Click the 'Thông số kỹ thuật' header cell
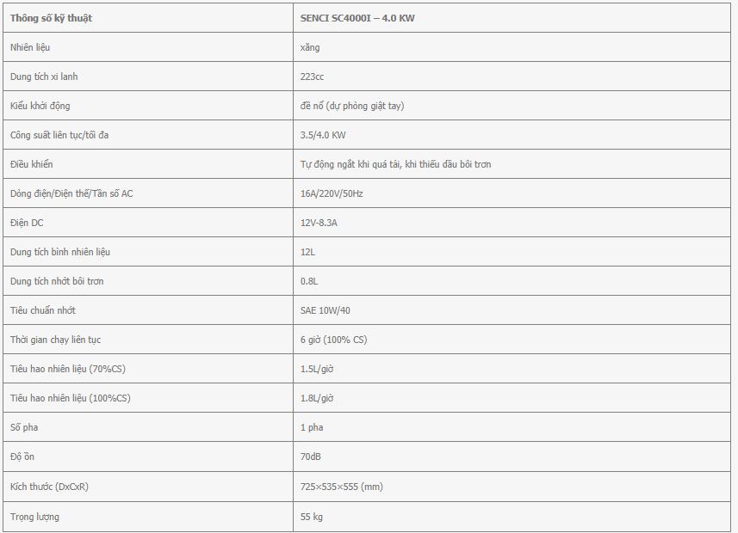This screenshot has height=533, width=738. [148, 18]
